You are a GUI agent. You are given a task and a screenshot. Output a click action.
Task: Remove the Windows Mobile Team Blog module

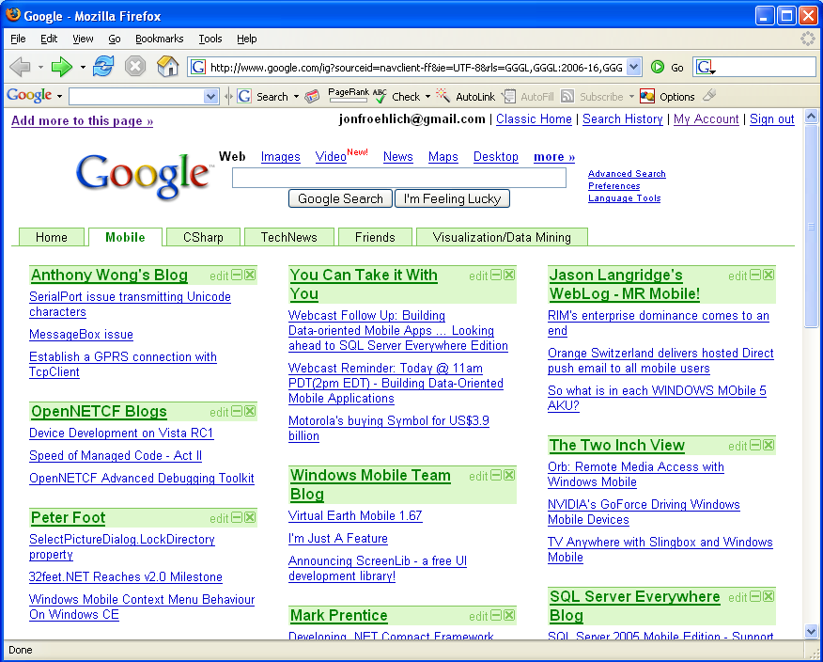coord(509,475)
